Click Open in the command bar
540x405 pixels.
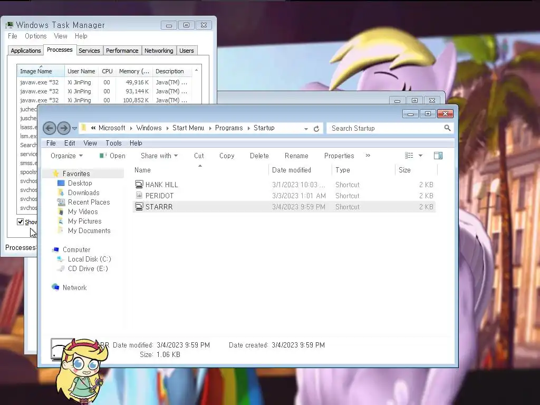tap(113, 156)
